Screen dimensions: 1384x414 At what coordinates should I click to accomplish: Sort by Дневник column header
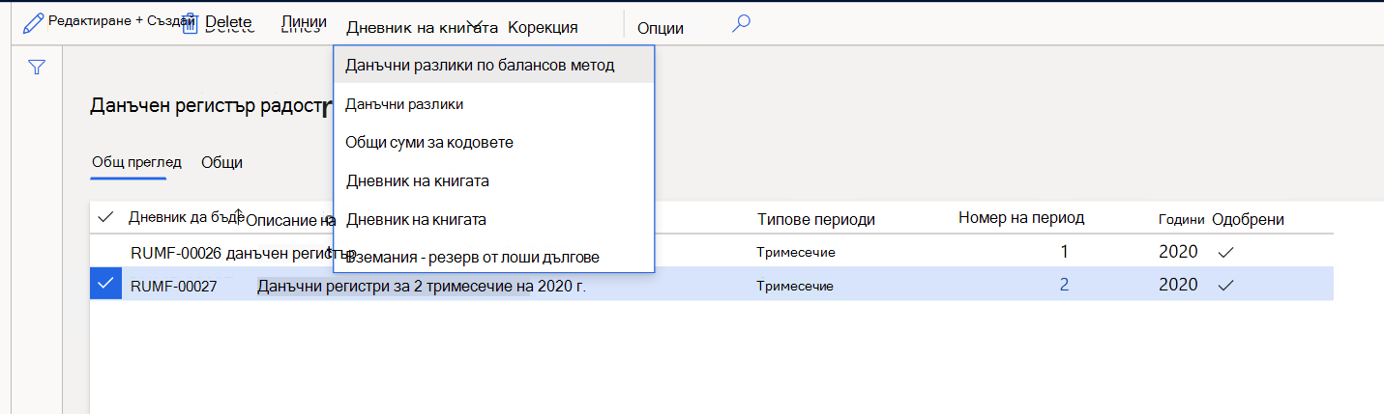pos(185,218)
